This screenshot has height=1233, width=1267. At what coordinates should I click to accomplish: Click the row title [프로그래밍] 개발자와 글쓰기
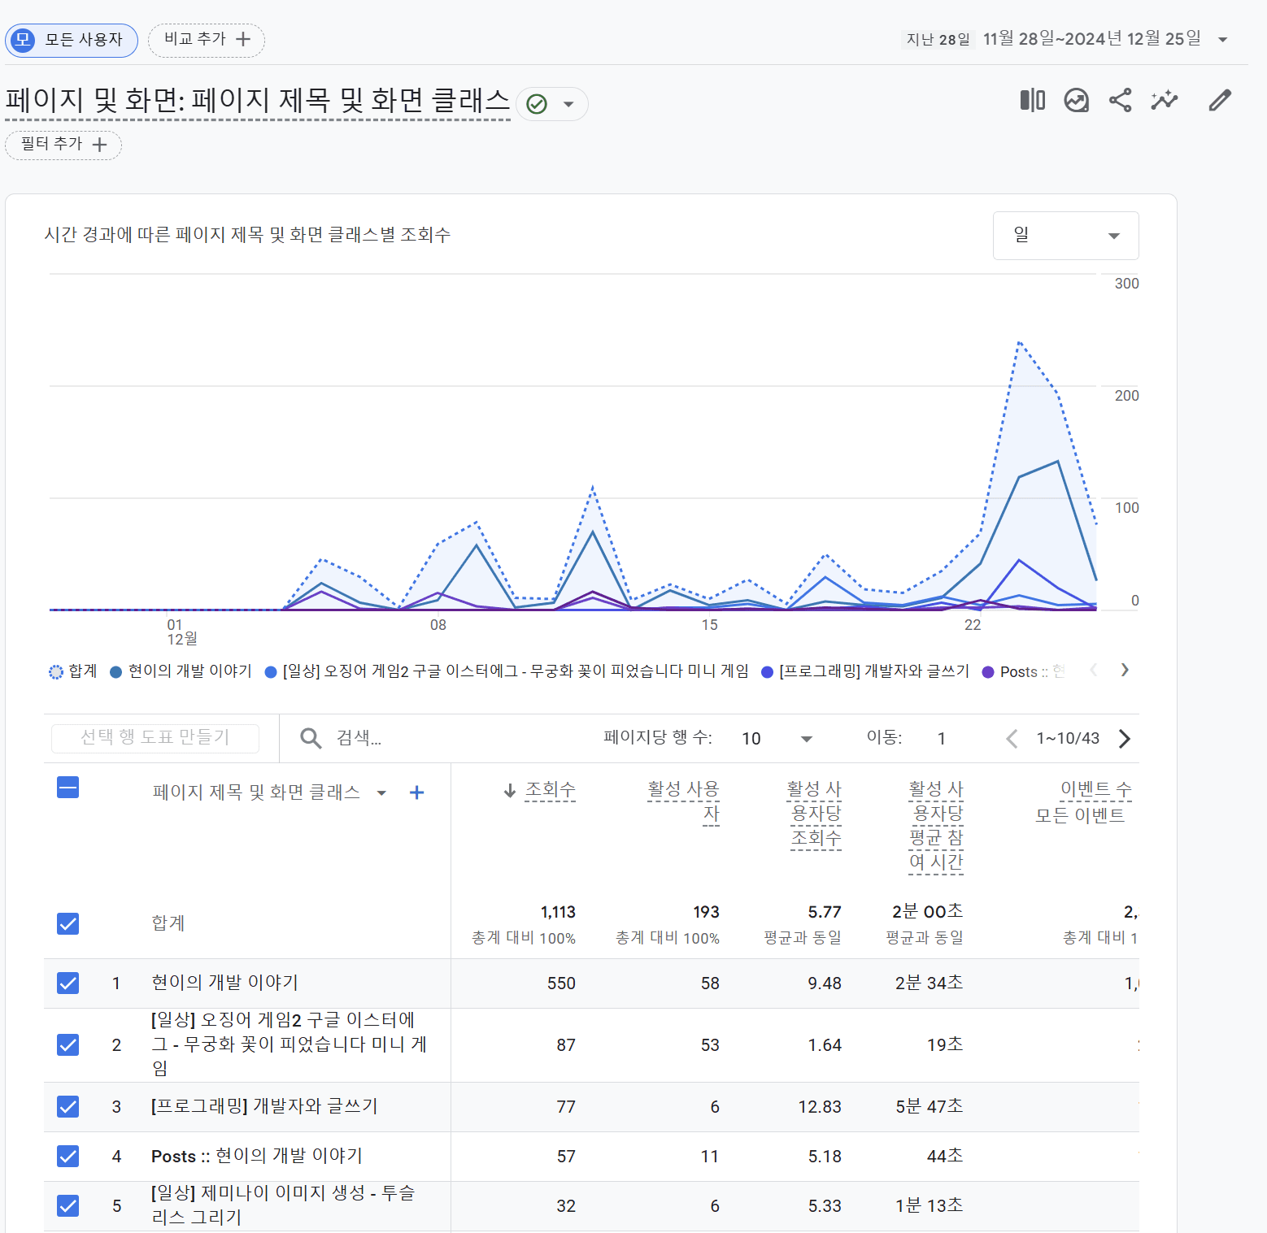(x=264, y=1106)
